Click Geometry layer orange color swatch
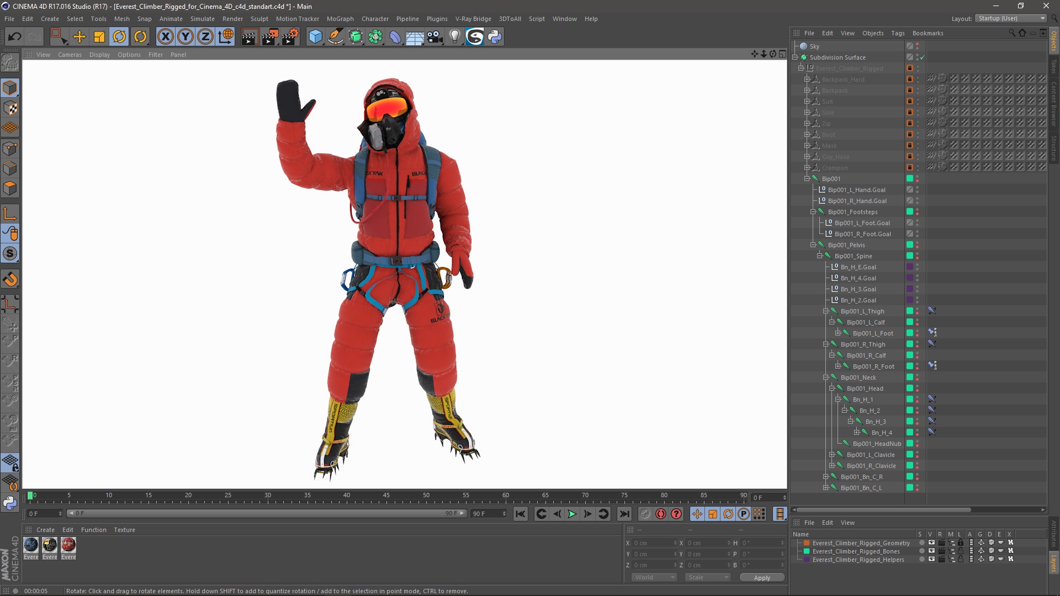The image size is (1060, 596). click(x=807, y=543)
